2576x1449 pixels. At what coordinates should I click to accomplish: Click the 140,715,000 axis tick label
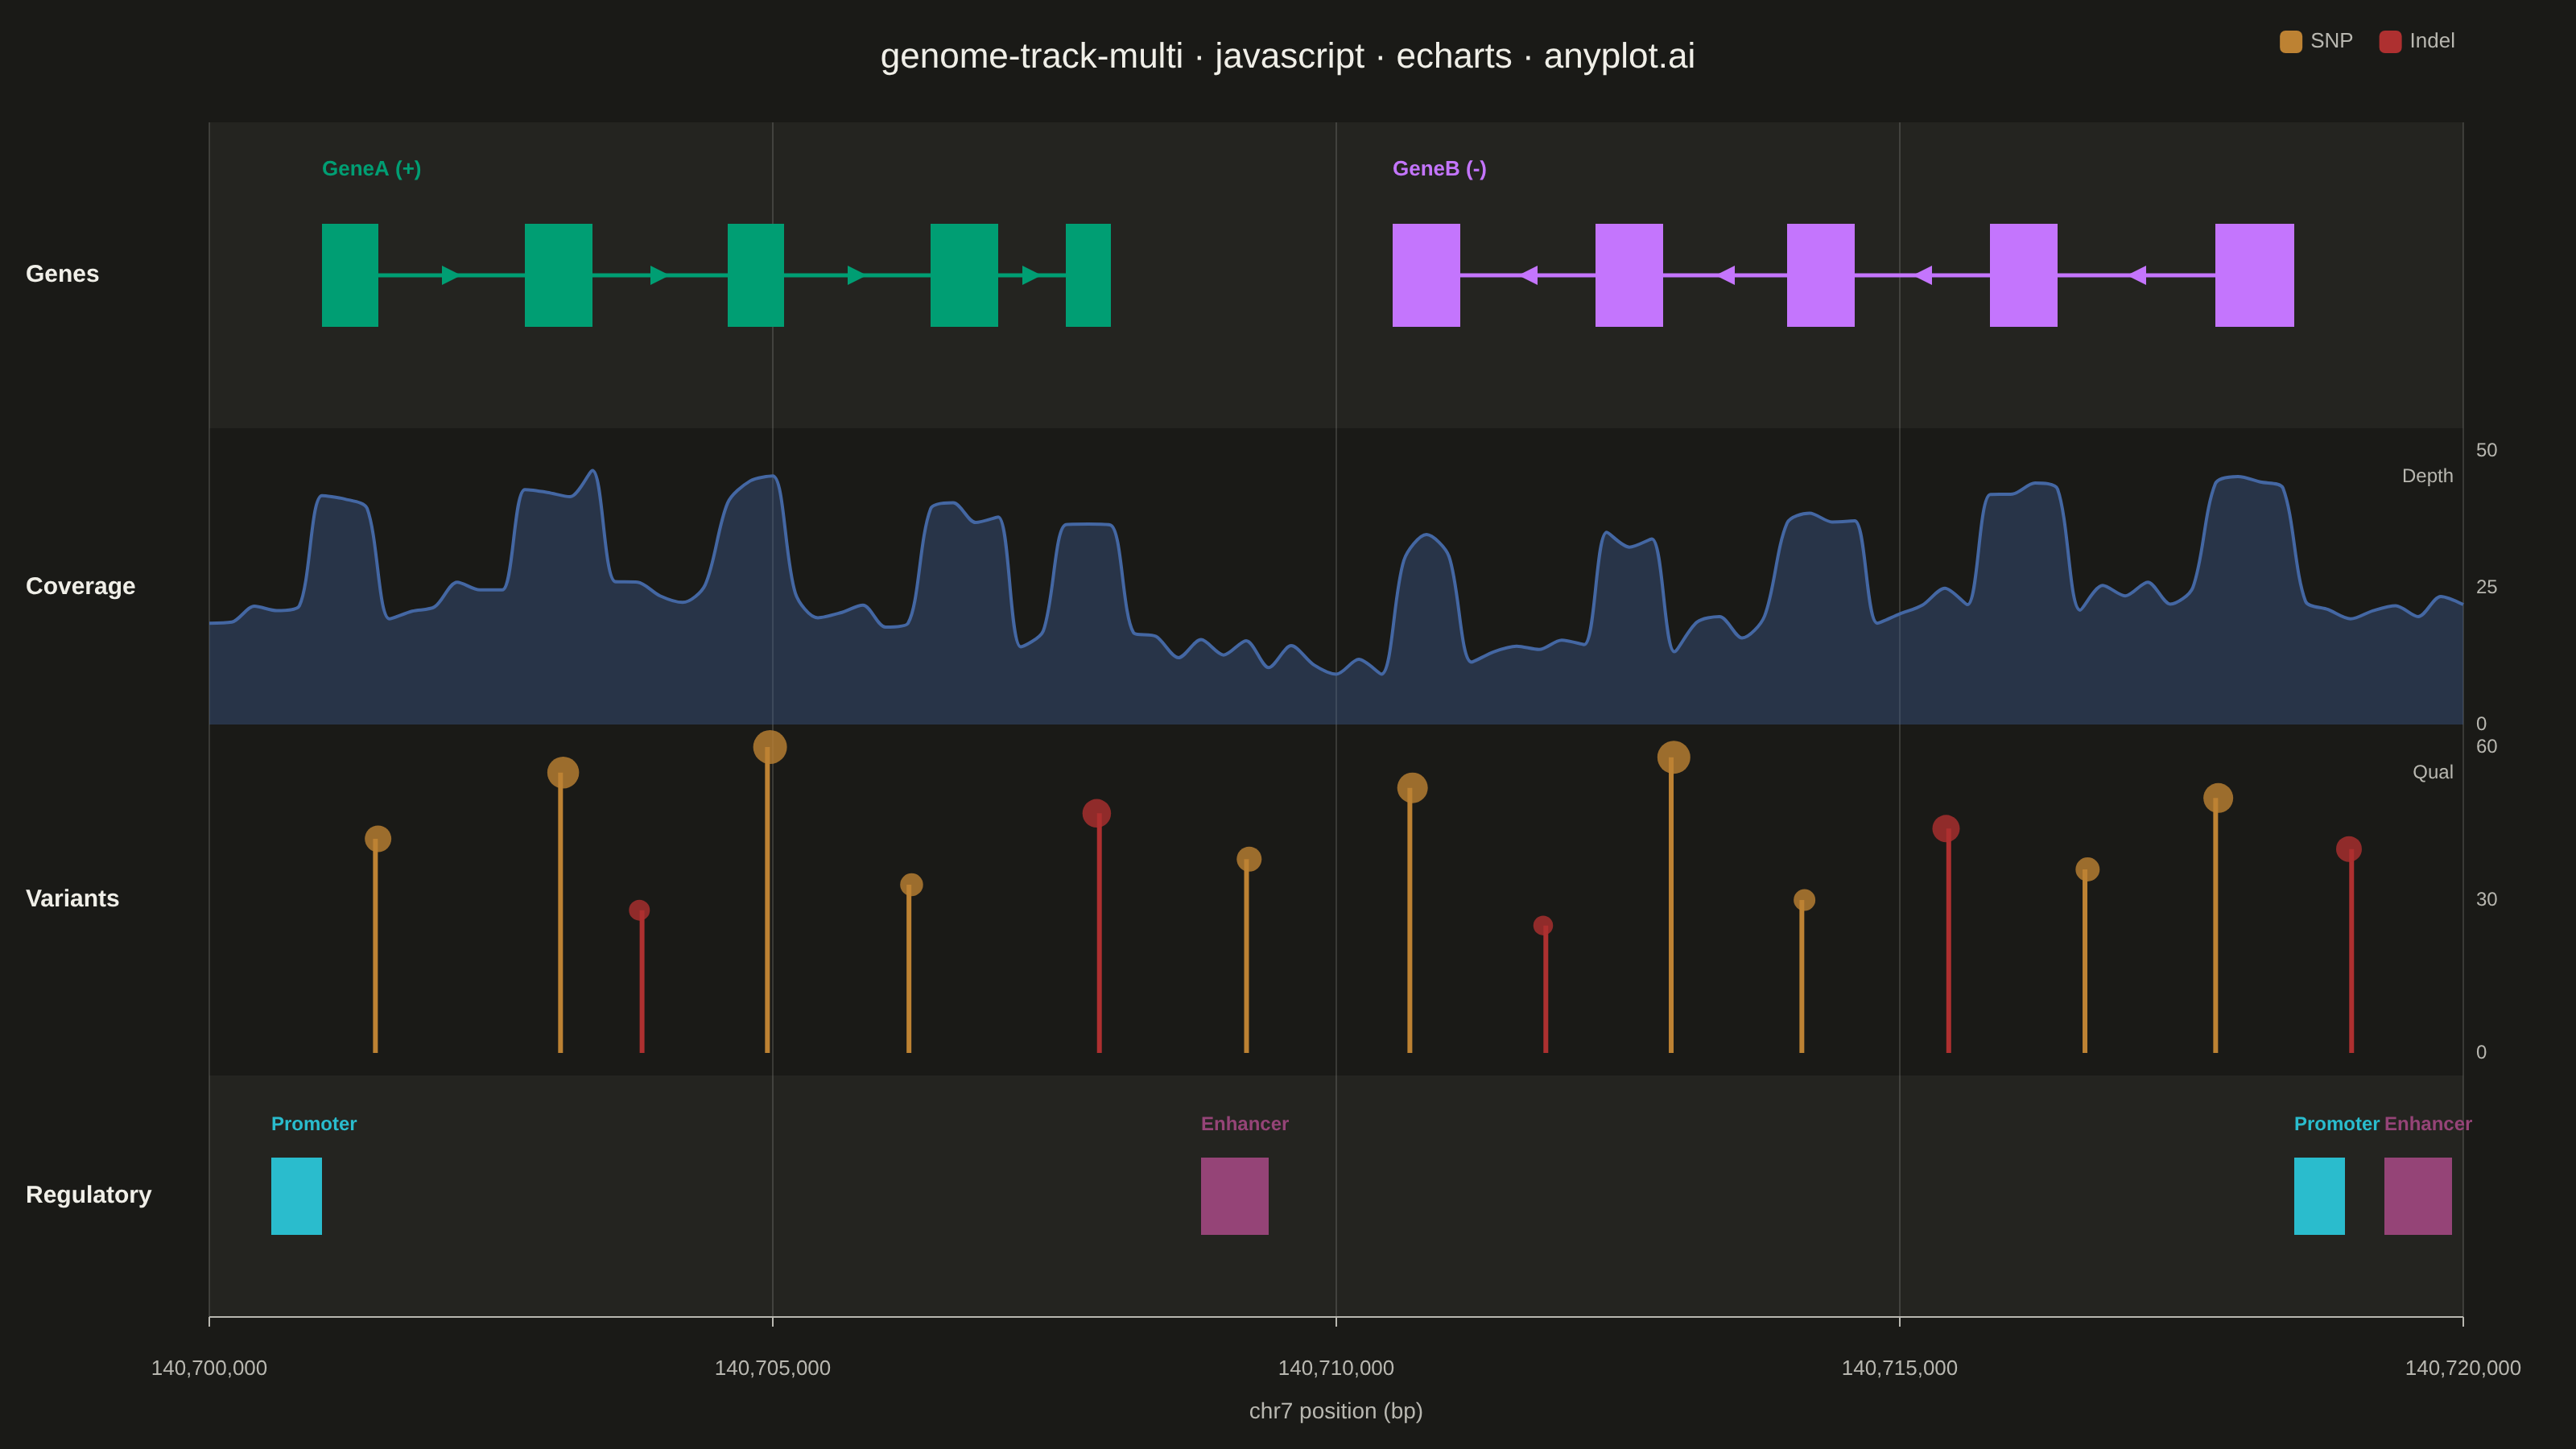click(x=1899, y=1368)
